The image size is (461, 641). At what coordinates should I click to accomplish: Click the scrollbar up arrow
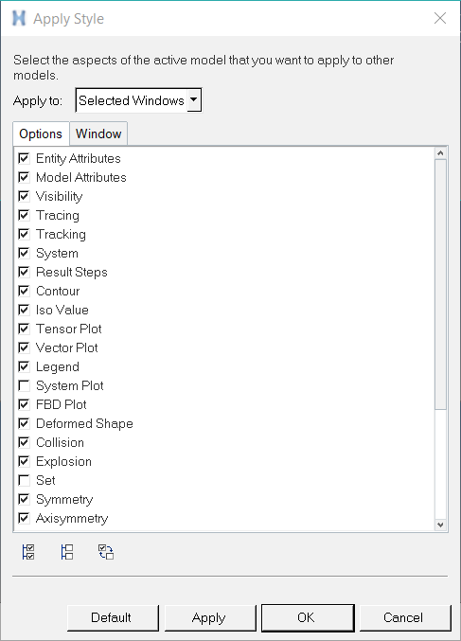click(x=440, y=153)
